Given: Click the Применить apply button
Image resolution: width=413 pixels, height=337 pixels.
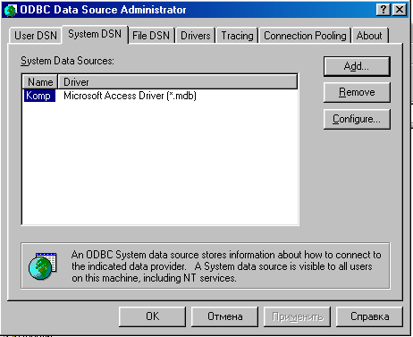Looking at the screenshot, I should tap(297, 316).
